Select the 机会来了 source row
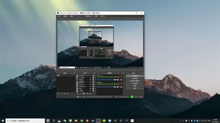The height and width of the screenshot is (123, 220). 83,84
